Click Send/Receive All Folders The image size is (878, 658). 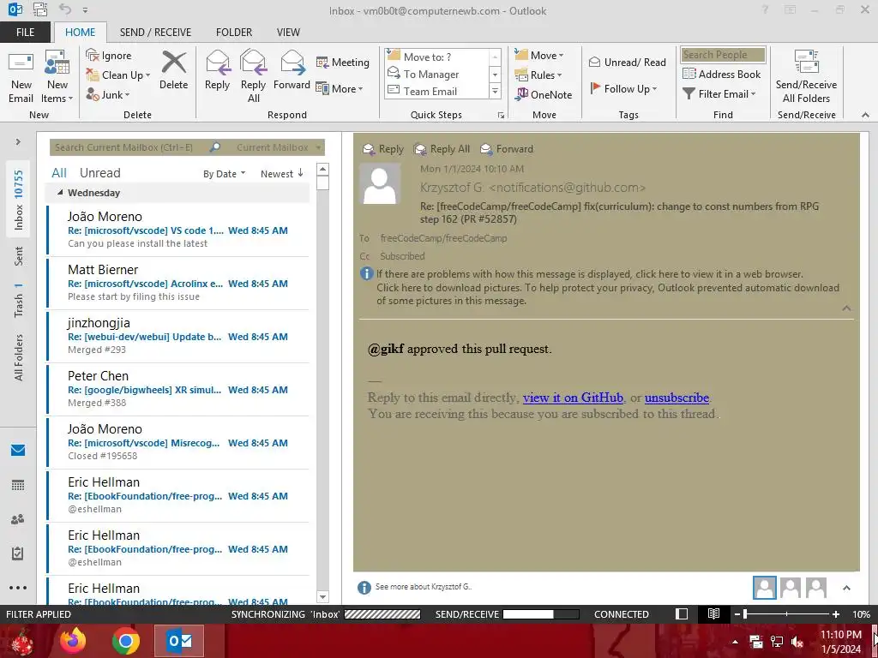click(806, 76)
